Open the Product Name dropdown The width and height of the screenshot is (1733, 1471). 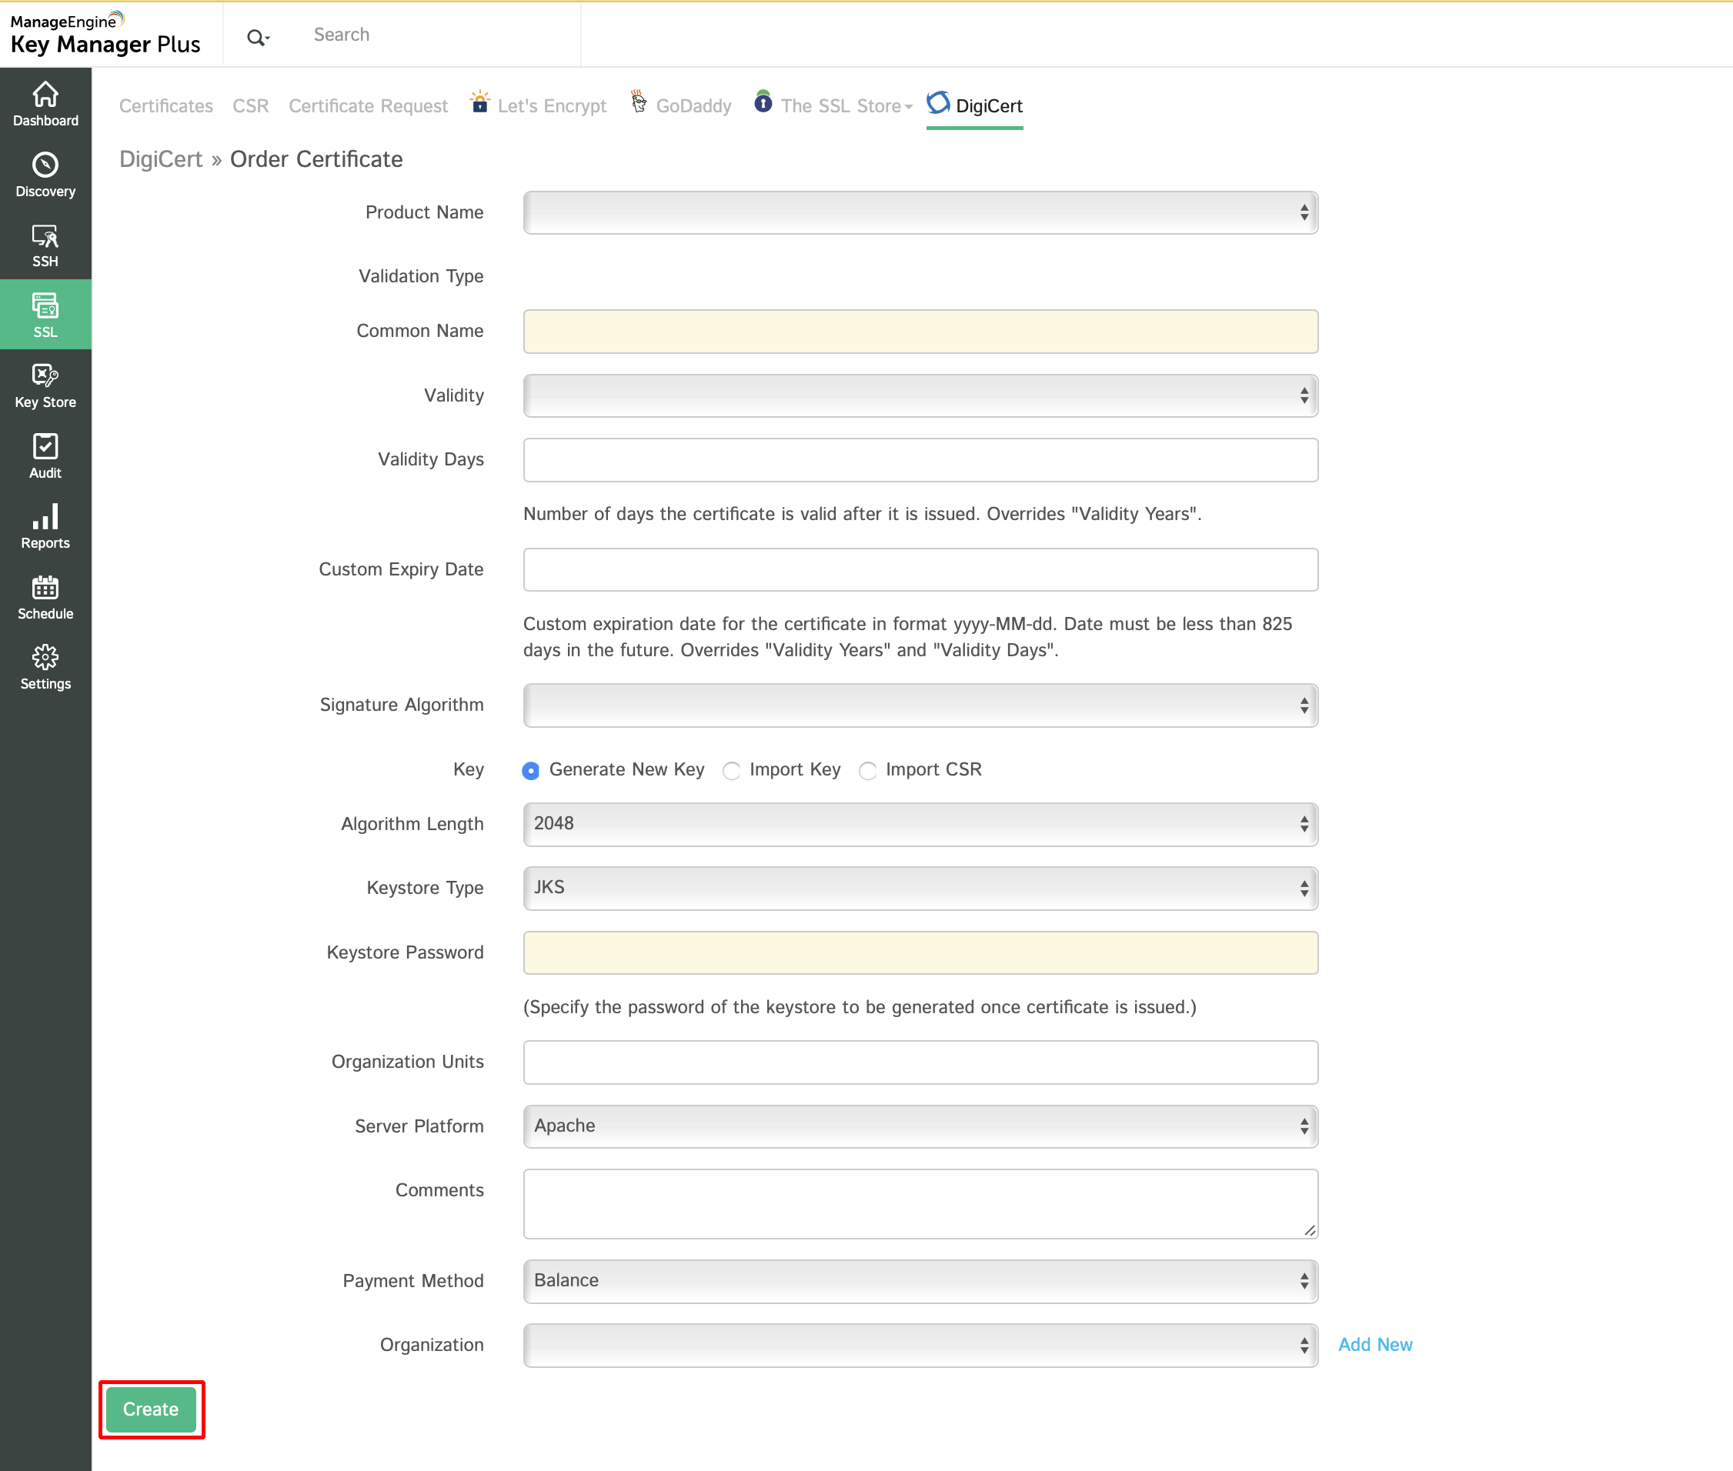tap(920, 212)
